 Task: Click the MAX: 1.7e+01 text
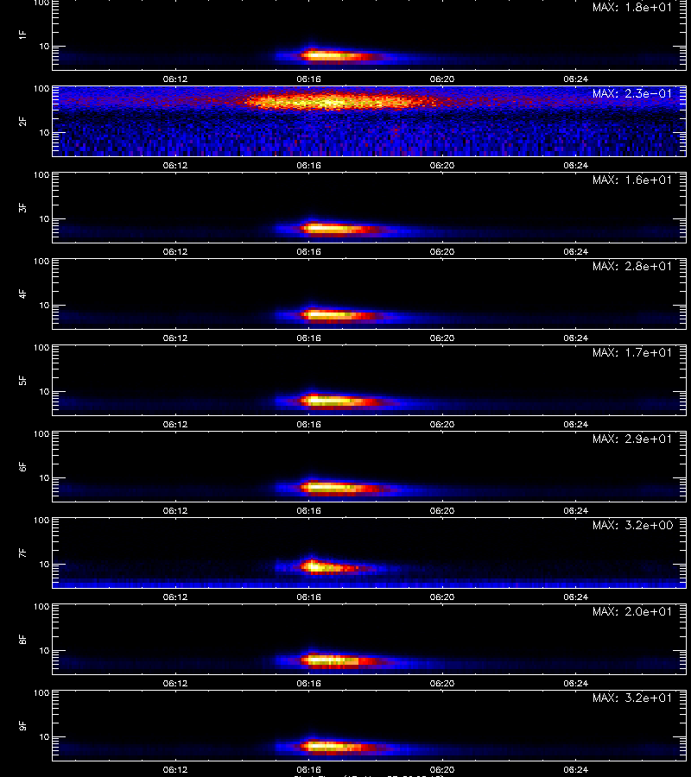(x=632, y=352)
